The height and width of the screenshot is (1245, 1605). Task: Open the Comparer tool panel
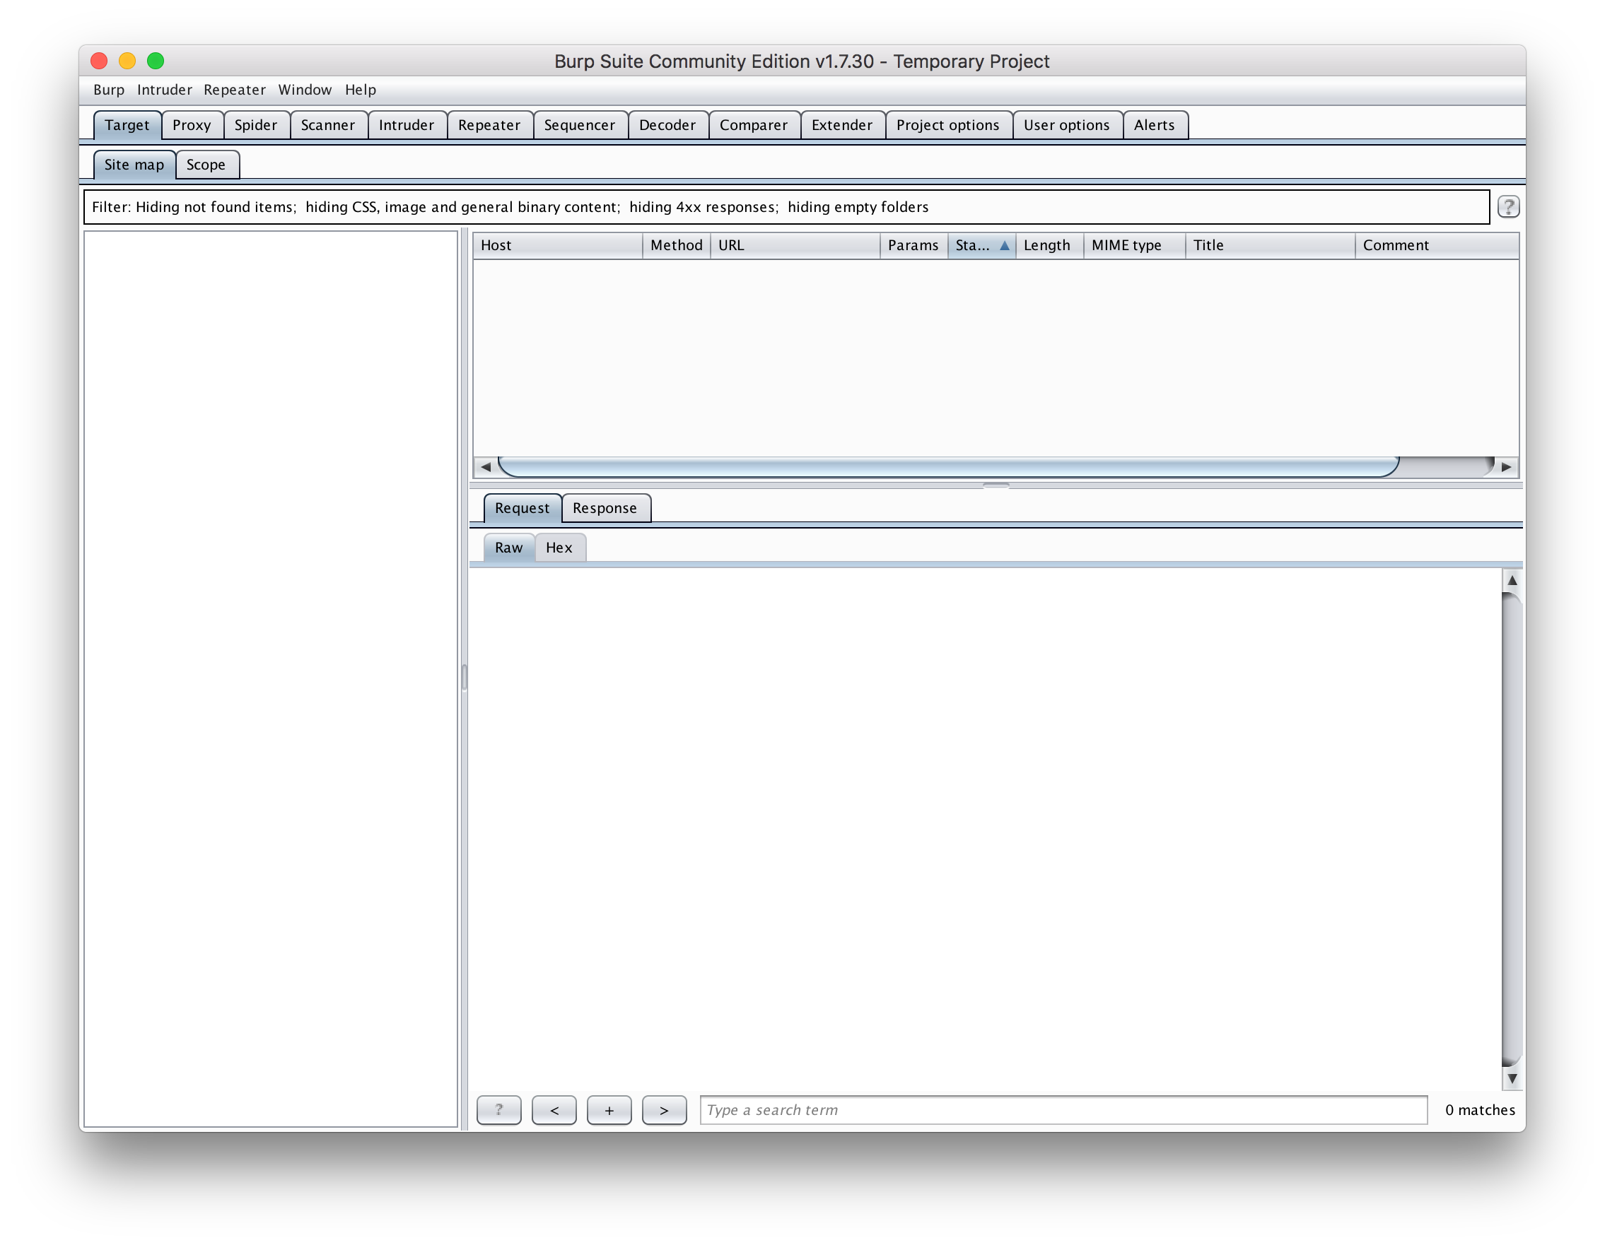(753, 125)
